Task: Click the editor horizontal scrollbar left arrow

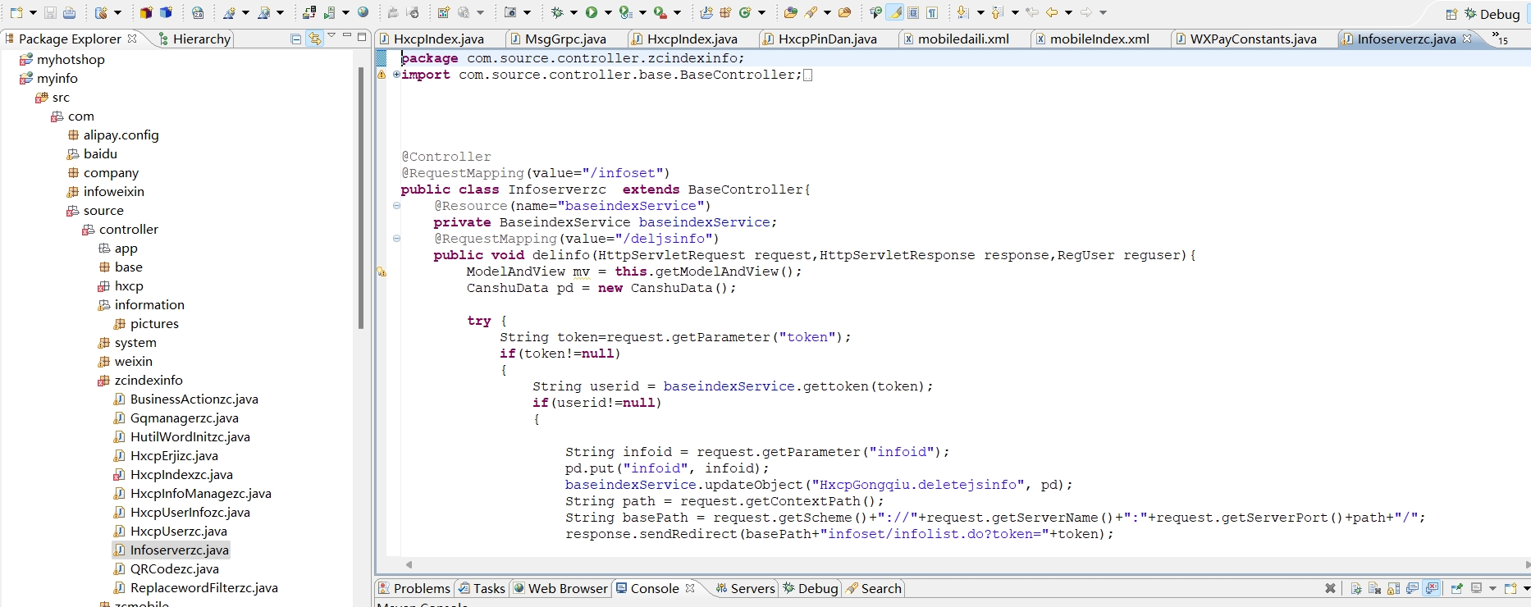Action: point(409,564)
